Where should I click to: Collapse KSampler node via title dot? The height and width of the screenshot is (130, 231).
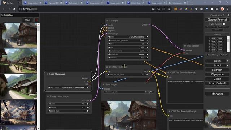(x=107, y=21)
